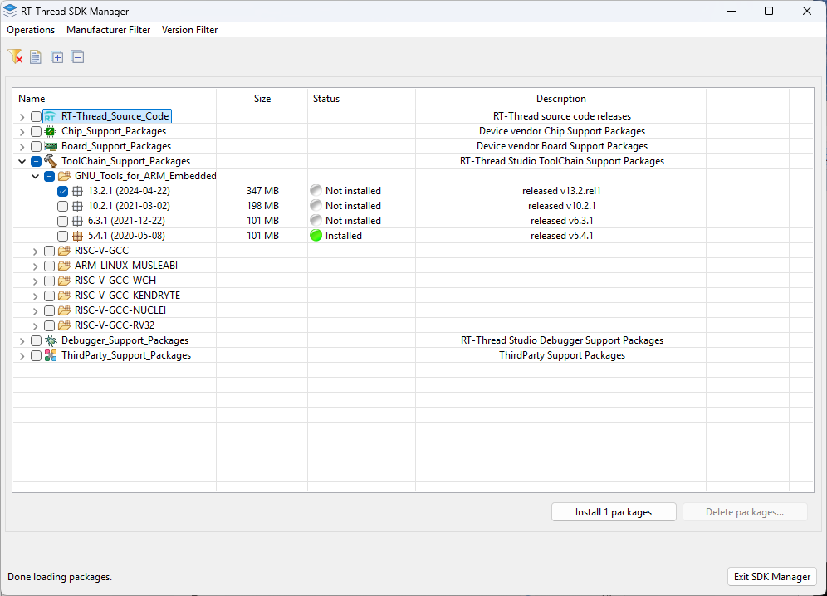Image resolution: width=827 pixels, height=596 pixels.
Task: Click the ToolChain_Support_Packages hammer icon
Action: point(50,161)
